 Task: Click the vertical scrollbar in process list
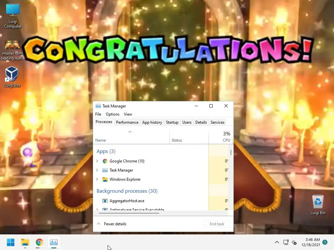231,152
